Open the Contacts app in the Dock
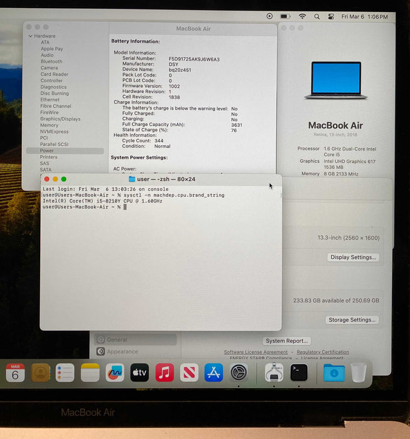The height and width of the screenshot is (439, 410). pyautogui.click(x=41, y=373)
